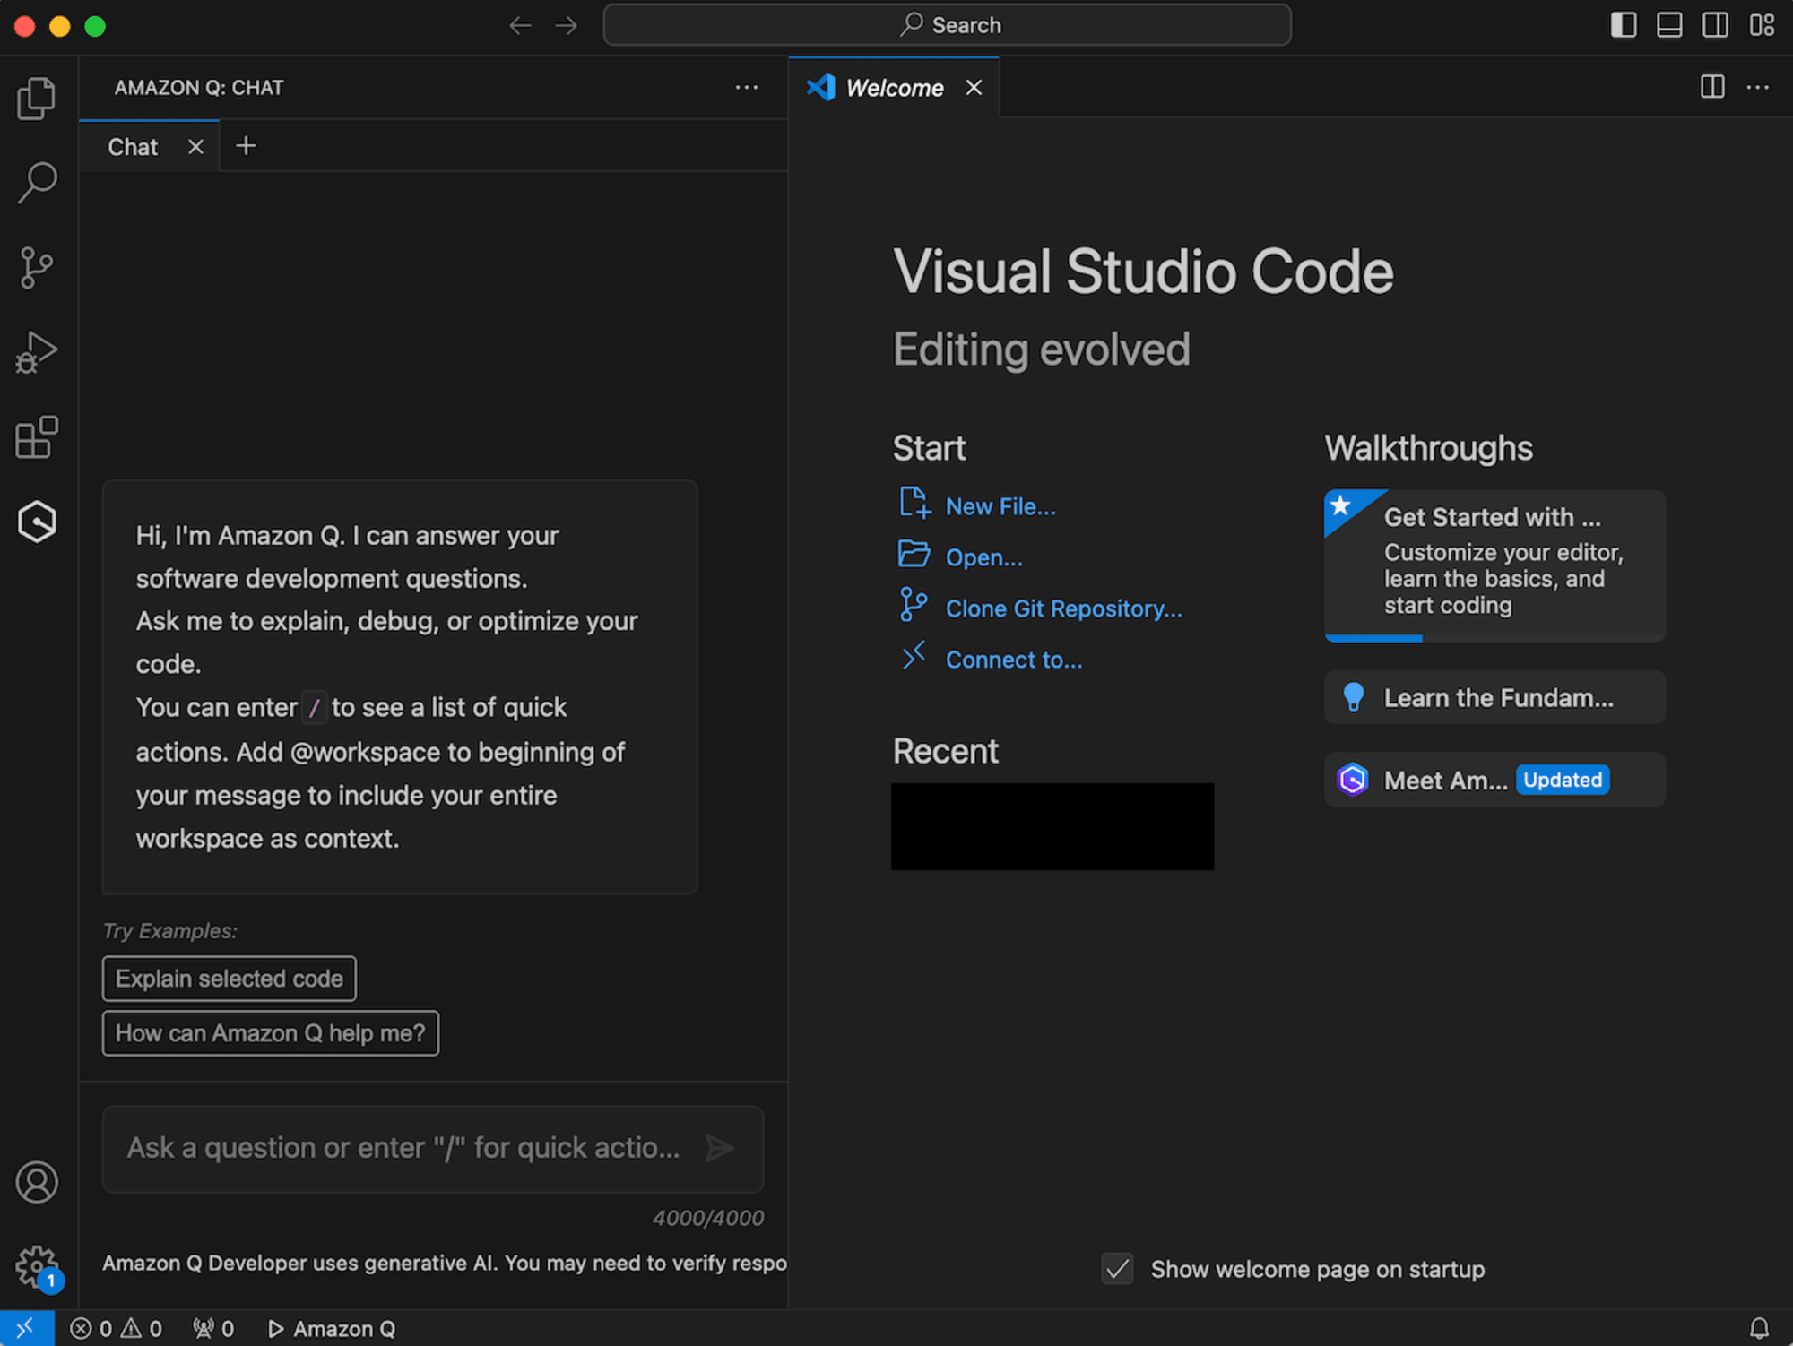
Task: Open Get Started with walkthrough card
Action: [x=1494, y=565]
